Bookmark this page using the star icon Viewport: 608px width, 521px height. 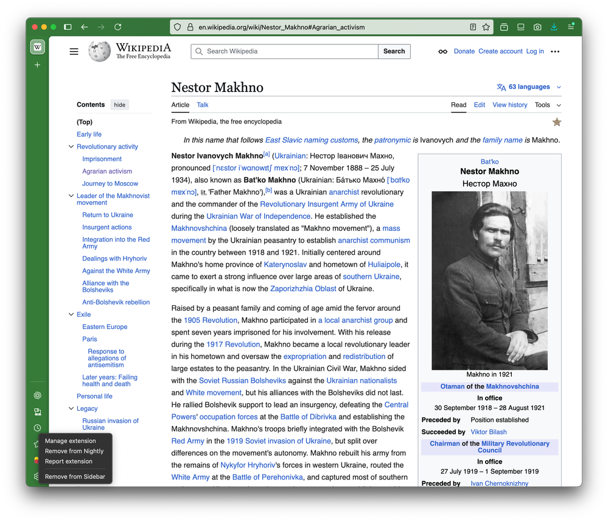[x=486, y=27]
